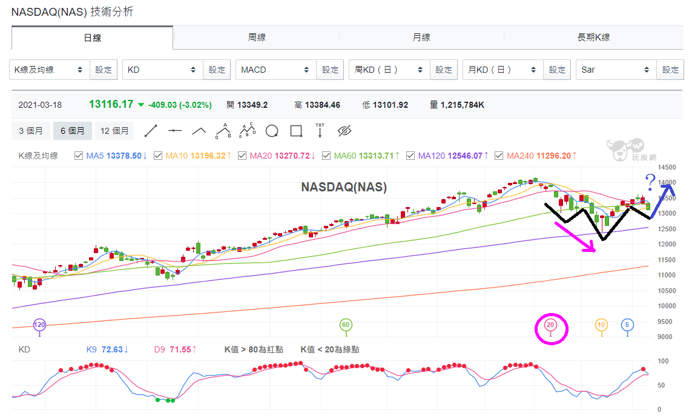Uncheck the MA120 moving average checkbox
Image resolution: width=689 pixels, height=416 pixels.
410,156
